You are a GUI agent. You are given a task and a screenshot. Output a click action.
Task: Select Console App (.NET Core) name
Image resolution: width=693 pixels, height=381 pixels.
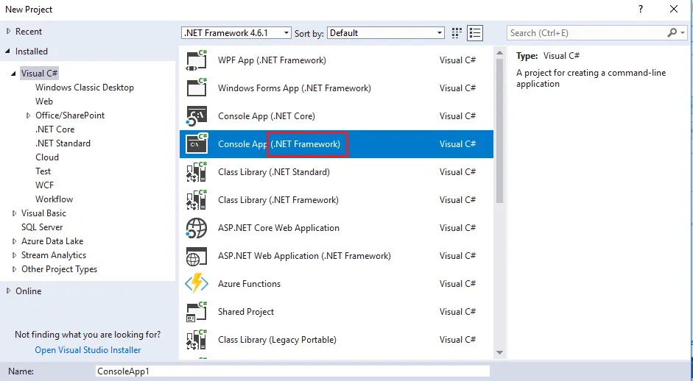[x=267, y=116]
